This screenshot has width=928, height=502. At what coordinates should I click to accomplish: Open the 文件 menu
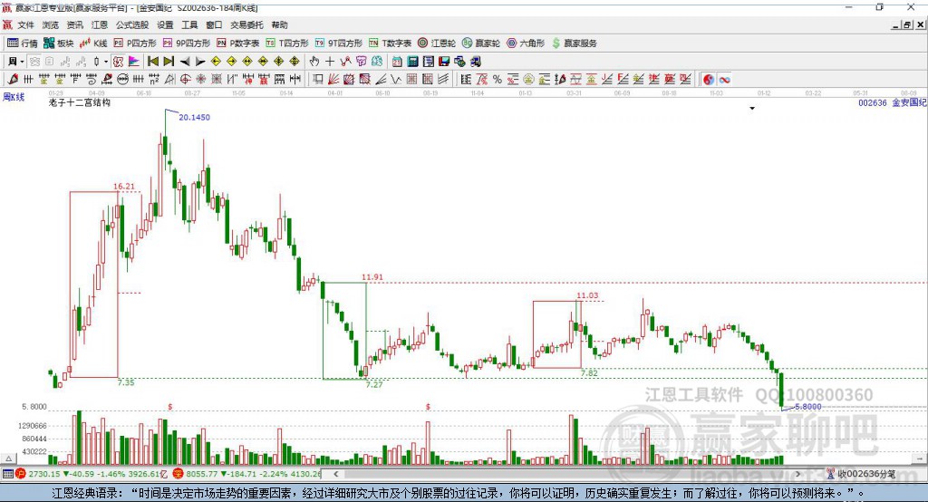point(25,24)
